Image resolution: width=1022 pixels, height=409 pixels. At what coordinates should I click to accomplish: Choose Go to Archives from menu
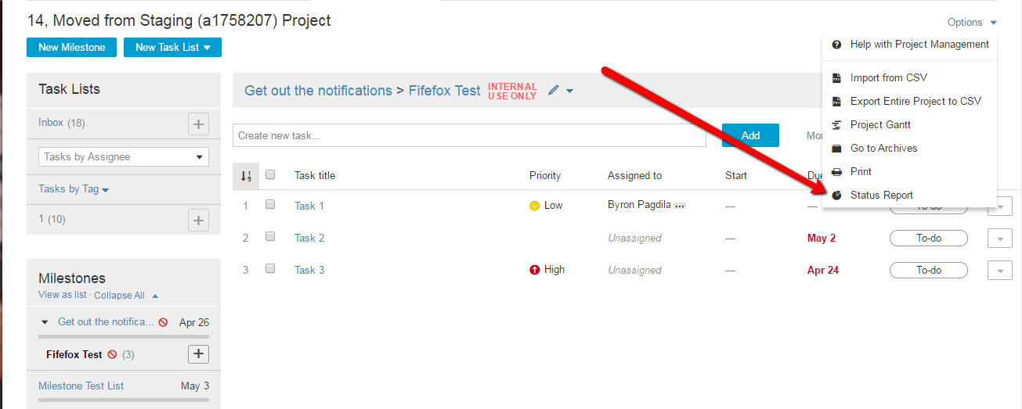[x=883, y=149]
